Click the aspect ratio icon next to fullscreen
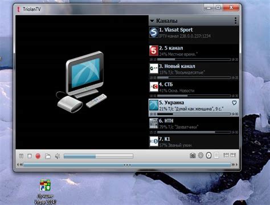Screen dimensions: 270x205 [x=226, y=155]
